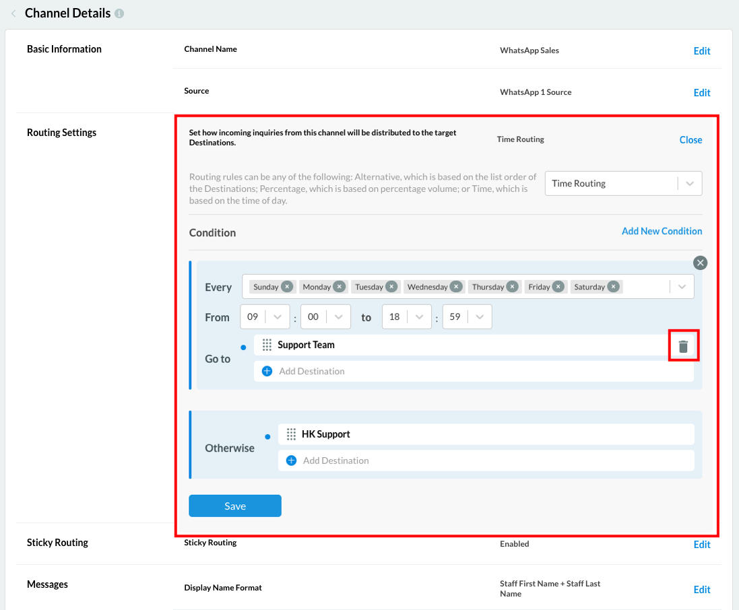The width and height of the screenshot is (739, 610).
Task: Edit the Channel Name row
Action: pyautogui.click(x=702, y=51)
